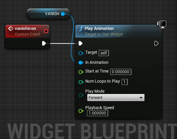Screen dimensions: 177x139
Task: Click the In Animation input pin
Action: [x=81, y=62]
